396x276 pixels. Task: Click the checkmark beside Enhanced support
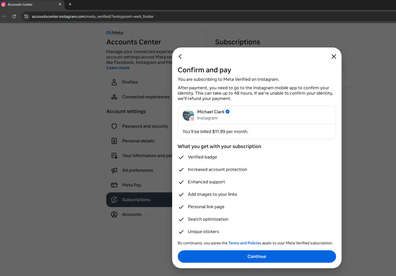coord(181,182)
